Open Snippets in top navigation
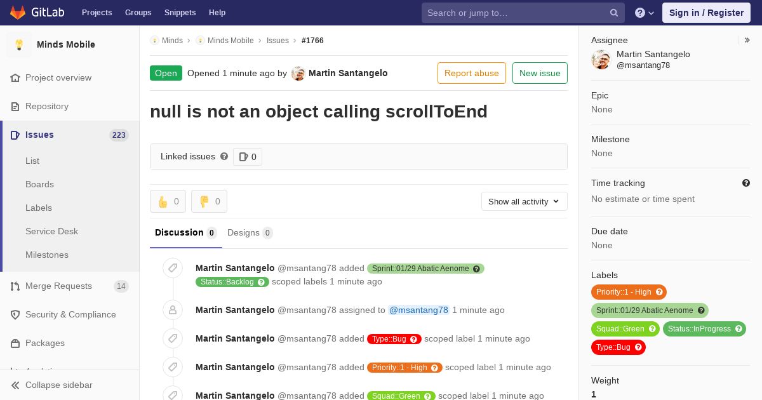The image size is (762, 400). [180, 13]
